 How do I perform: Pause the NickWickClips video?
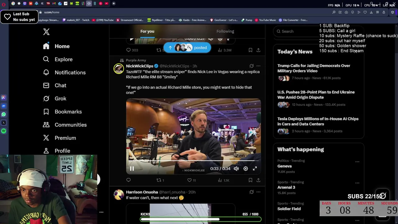click(x=132, y=169)
